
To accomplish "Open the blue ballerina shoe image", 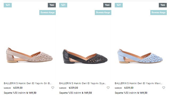I will [x=140, y=56].
